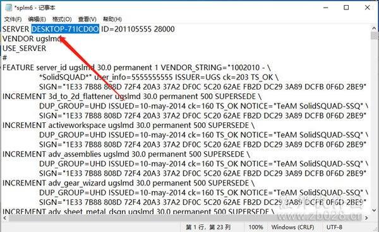Click the INCREMENT adv_gear_wizard line
This screenshot has width=379, height=232.
129,183
